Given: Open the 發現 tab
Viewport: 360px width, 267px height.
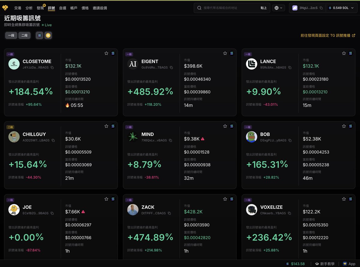Looking at the screenshot, I should pos(40,8).
